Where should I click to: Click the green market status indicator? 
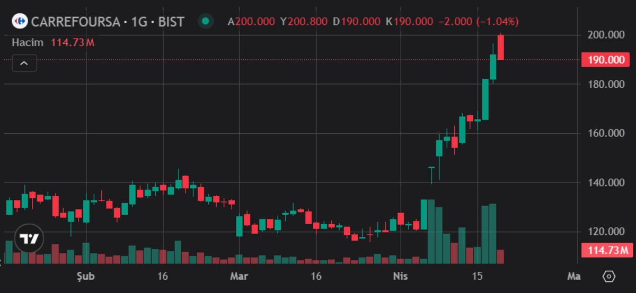click(205, 22)
